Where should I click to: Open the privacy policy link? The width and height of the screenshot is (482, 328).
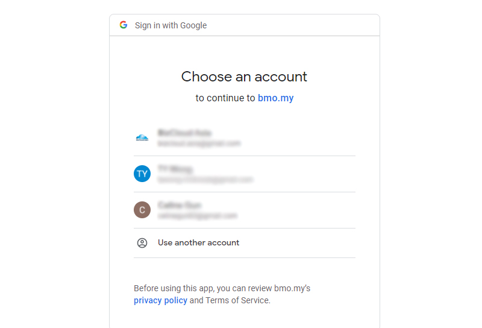coord(160,300)
